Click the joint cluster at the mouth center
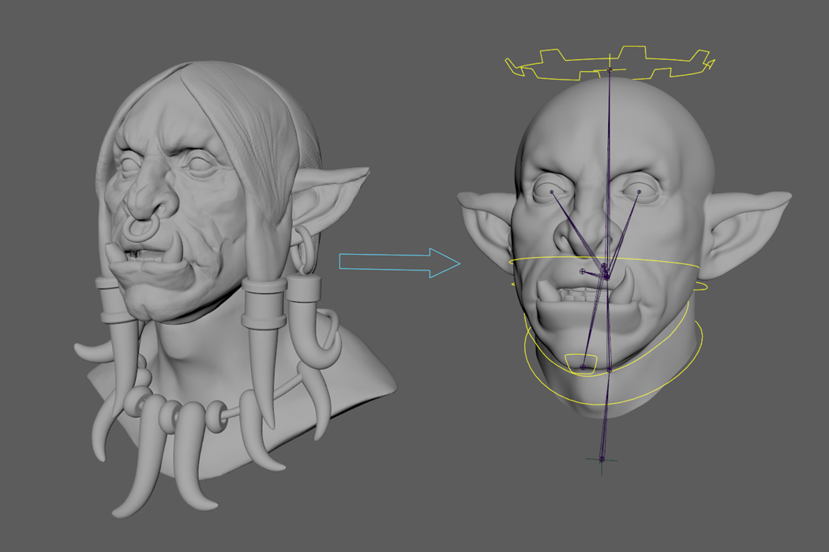Viewport: 829px width, 552px height. [x=605, y=273]
